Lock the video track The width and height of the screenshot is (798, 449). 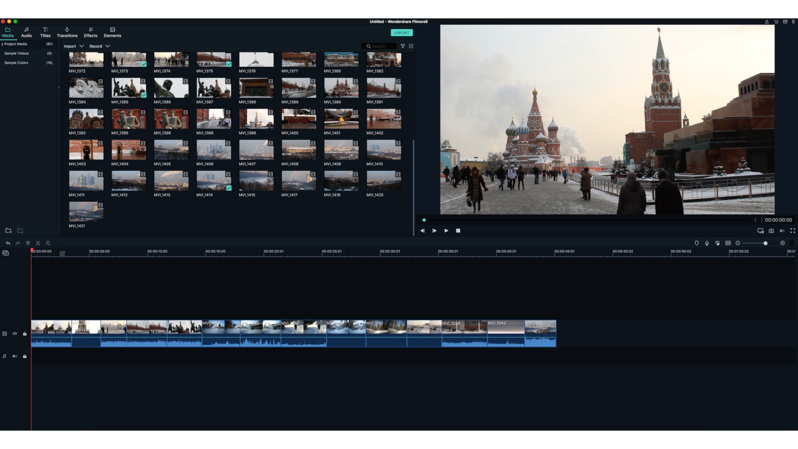(25, 333)
